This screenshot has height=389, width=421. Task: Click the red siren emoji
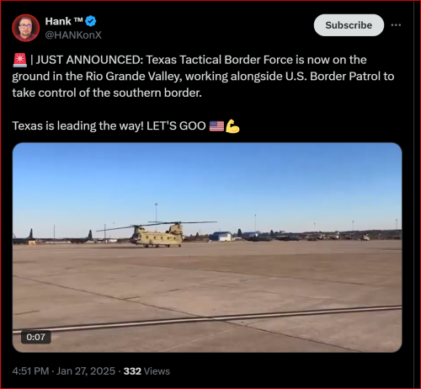[19, 60]
